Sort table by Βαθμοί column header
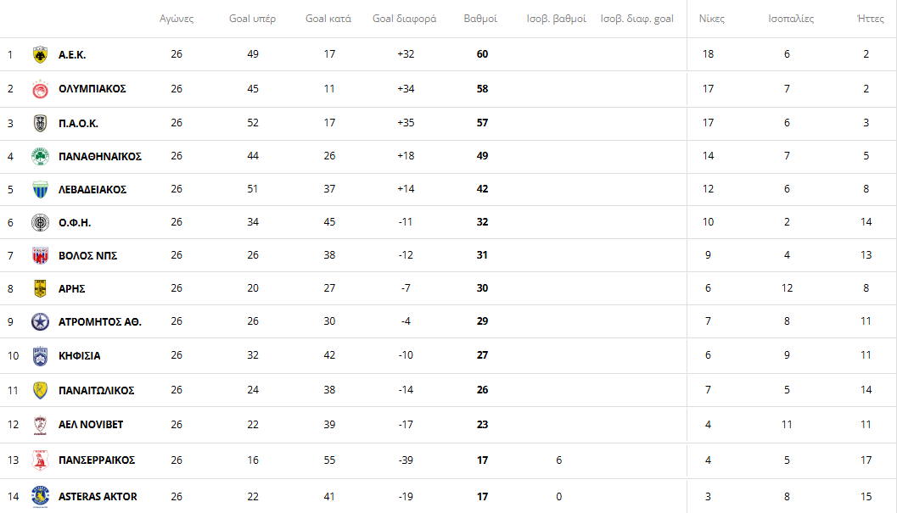 tap(480, 19)
